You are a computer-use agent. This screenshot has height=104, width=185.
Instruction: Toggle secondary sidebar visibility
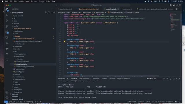click(177, 5)
